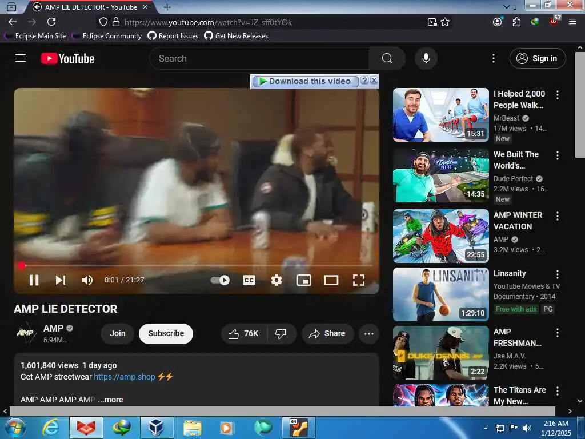Image resolution: width=585 pixels, height=439 pixels.
Task: Open the AMP channel avatar
Action: coord(25,333)
